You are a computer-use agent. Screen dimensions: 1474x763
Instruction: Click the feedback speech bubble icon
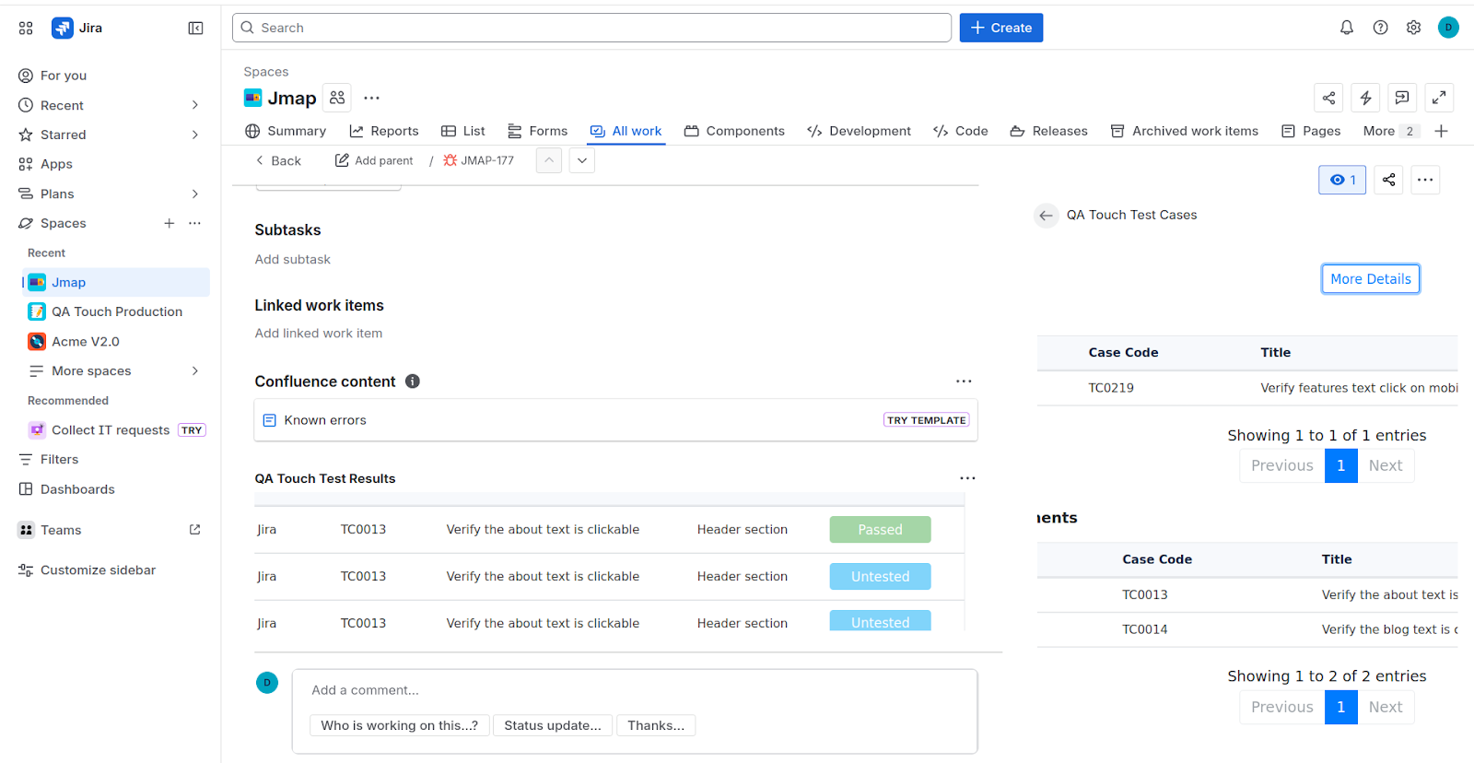point(1402,98)
